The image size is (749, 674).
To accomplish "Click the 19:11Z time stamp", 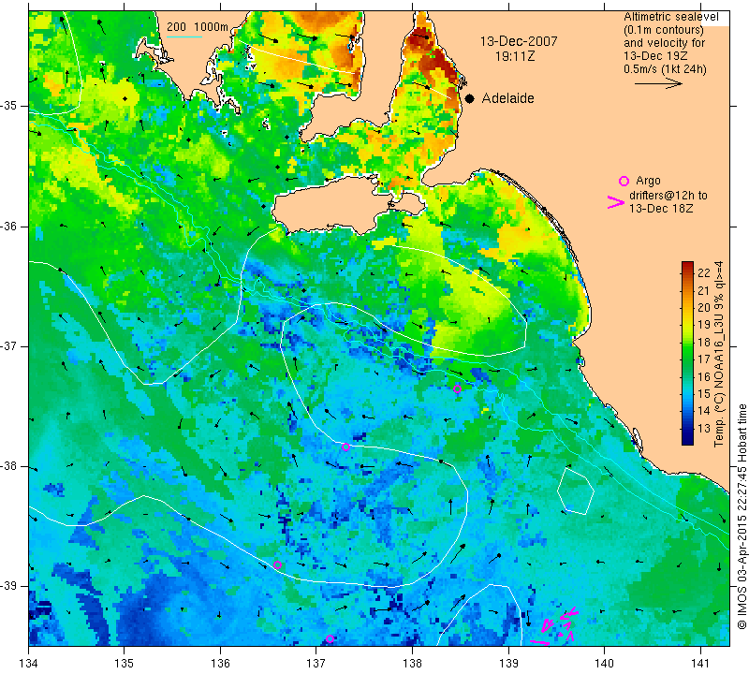I will click(x=514, y=56).
